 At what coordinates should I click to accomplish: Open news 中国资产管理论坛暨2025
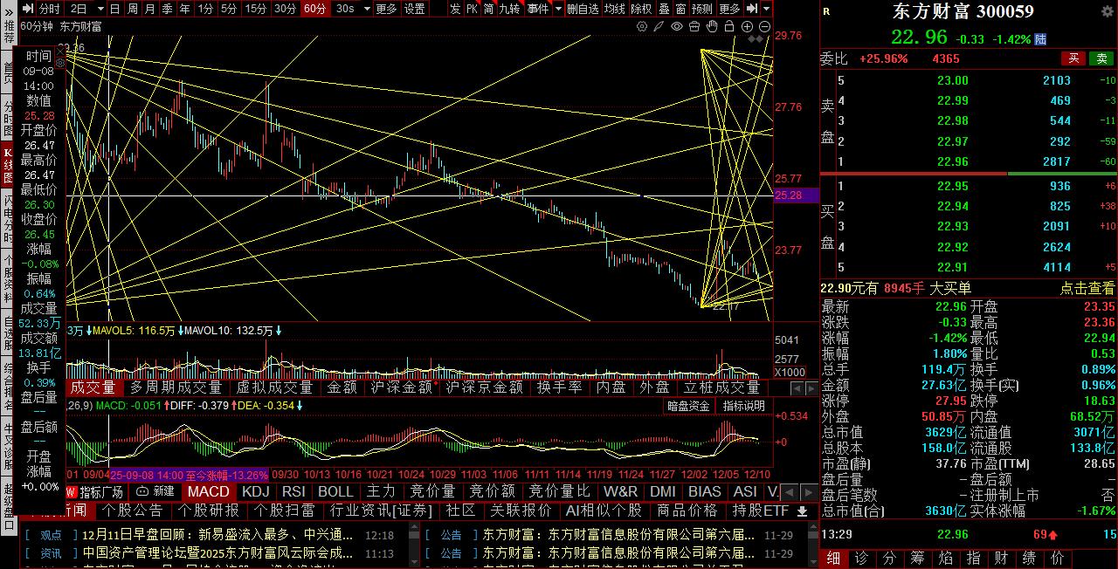pos(217,553)
